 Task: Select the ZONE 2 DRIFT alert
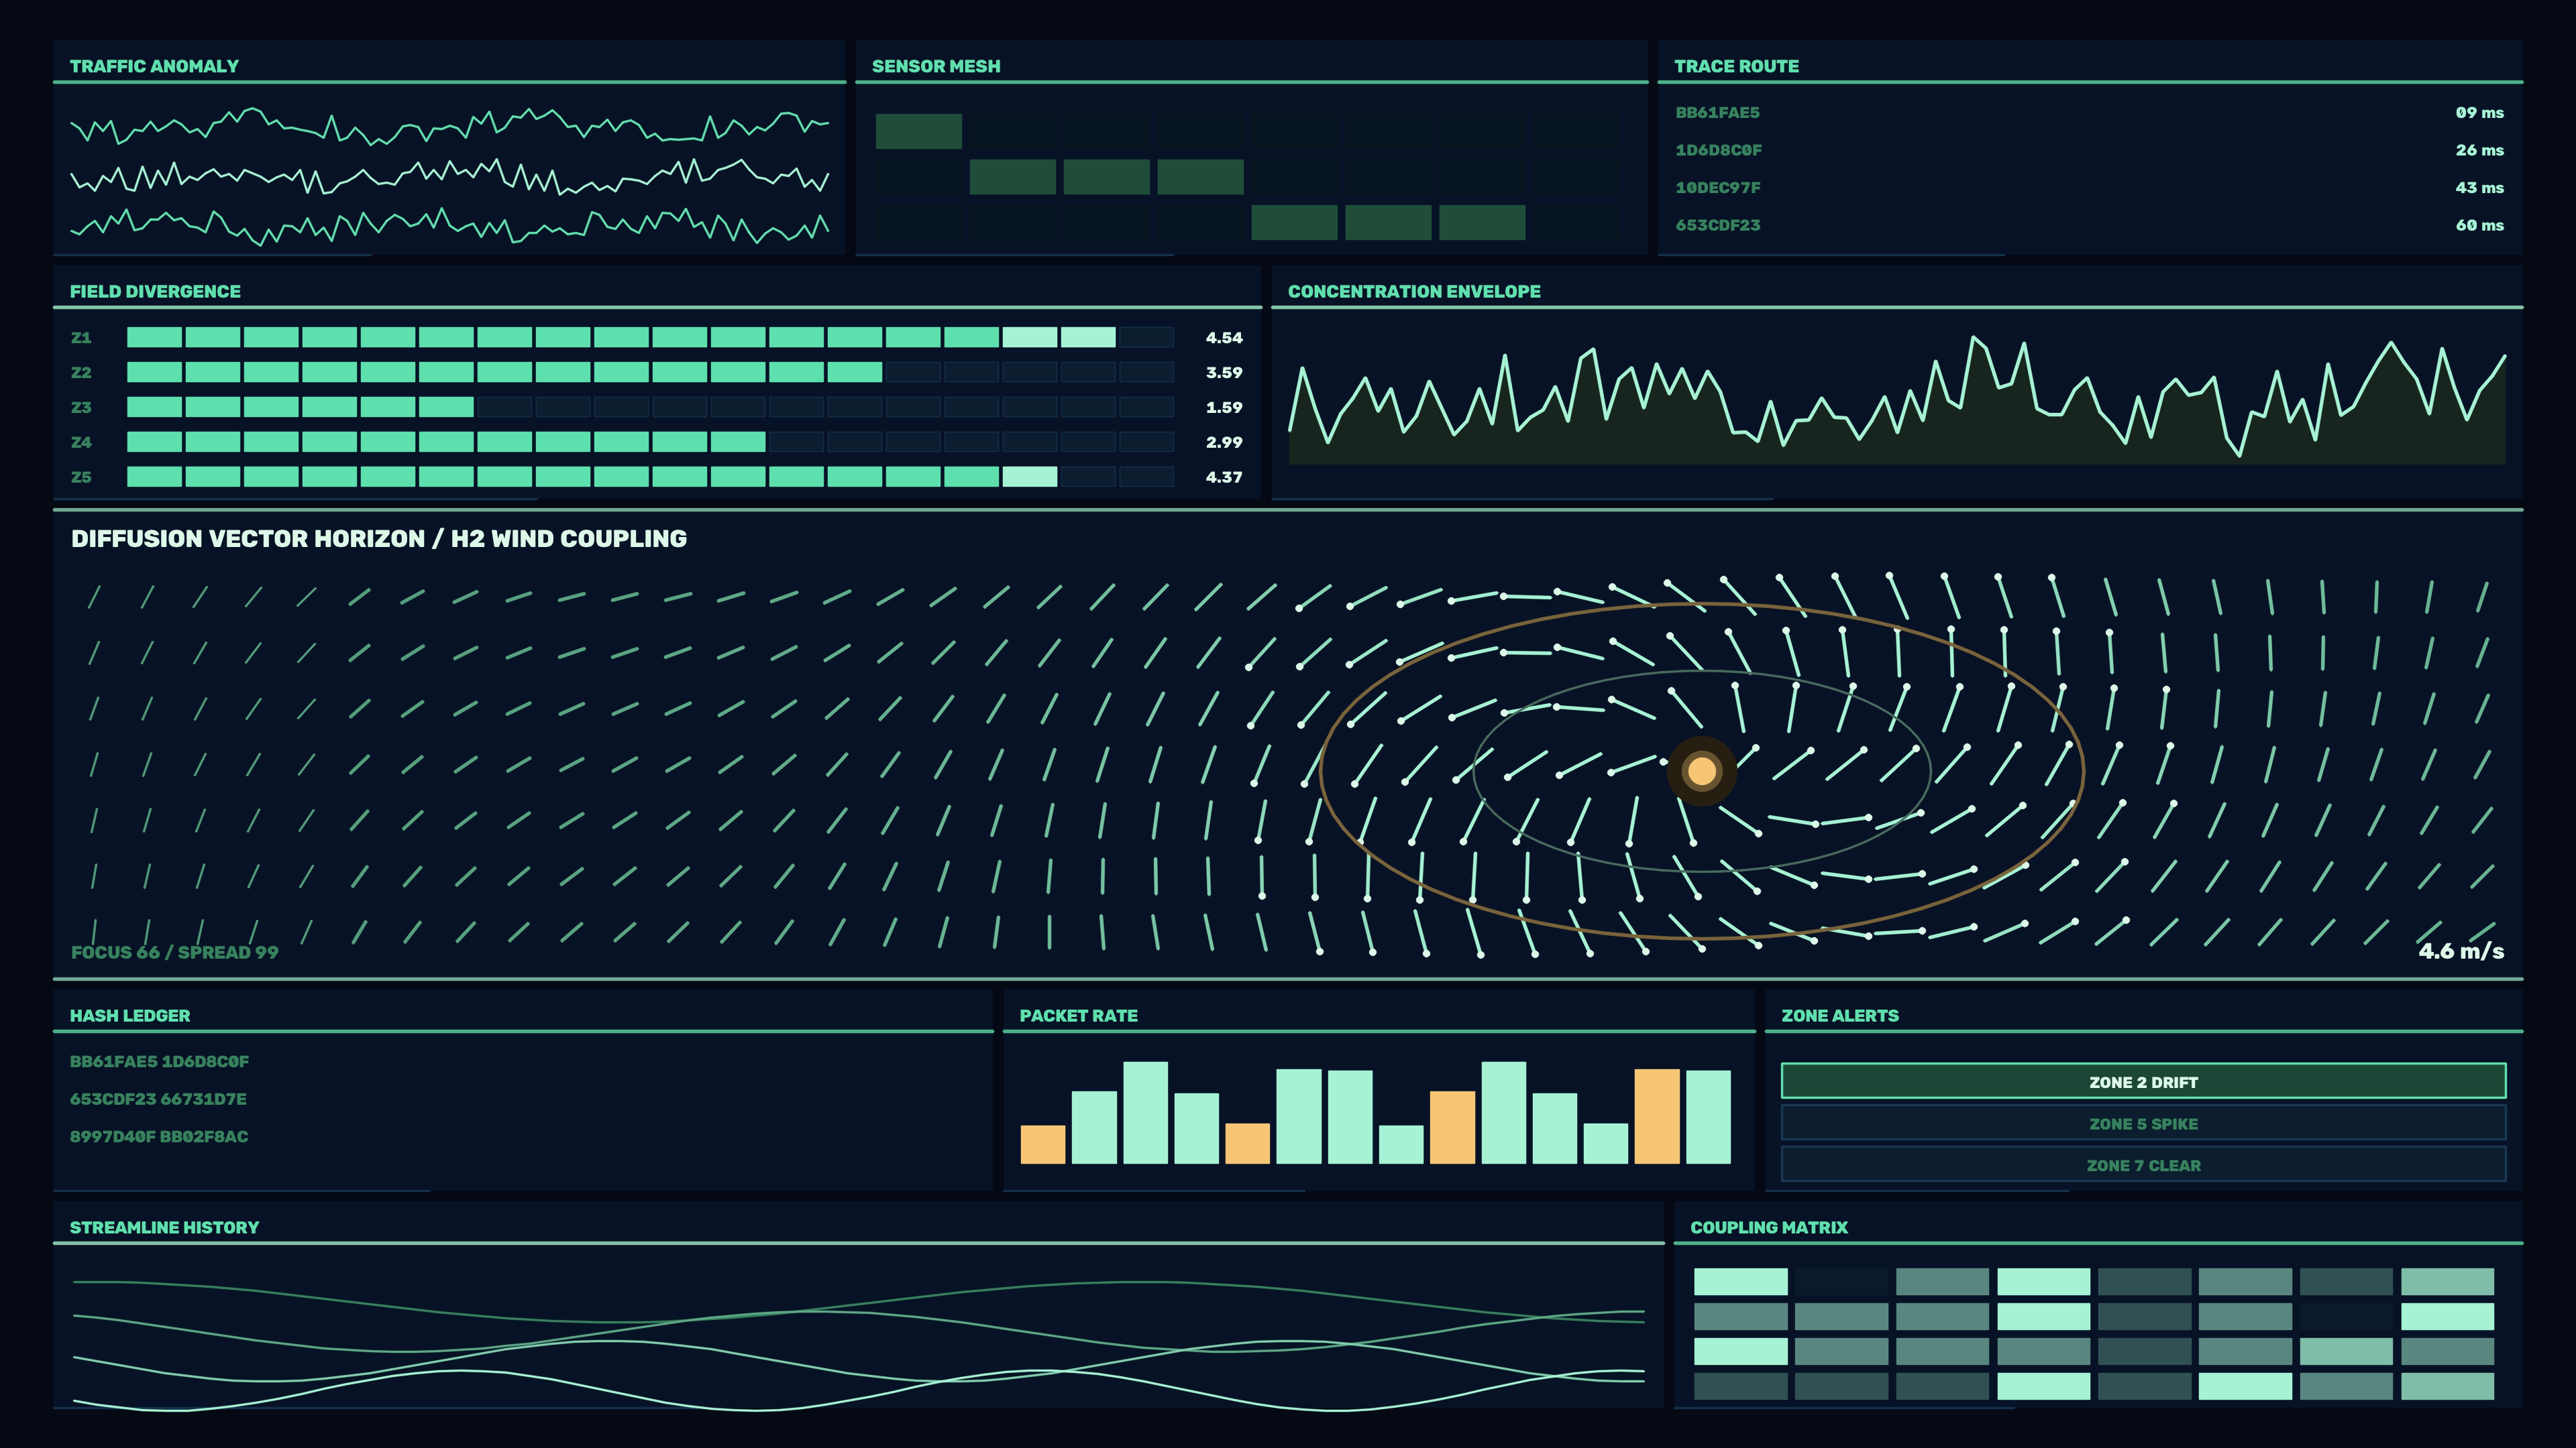(x=2143, y=1081)
